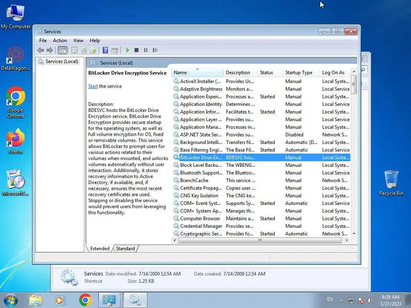The height and width of the screenshot is (308, 411).
Task: Click the vertical scrollbar up arrow in services list
Action: coord(354,71)
